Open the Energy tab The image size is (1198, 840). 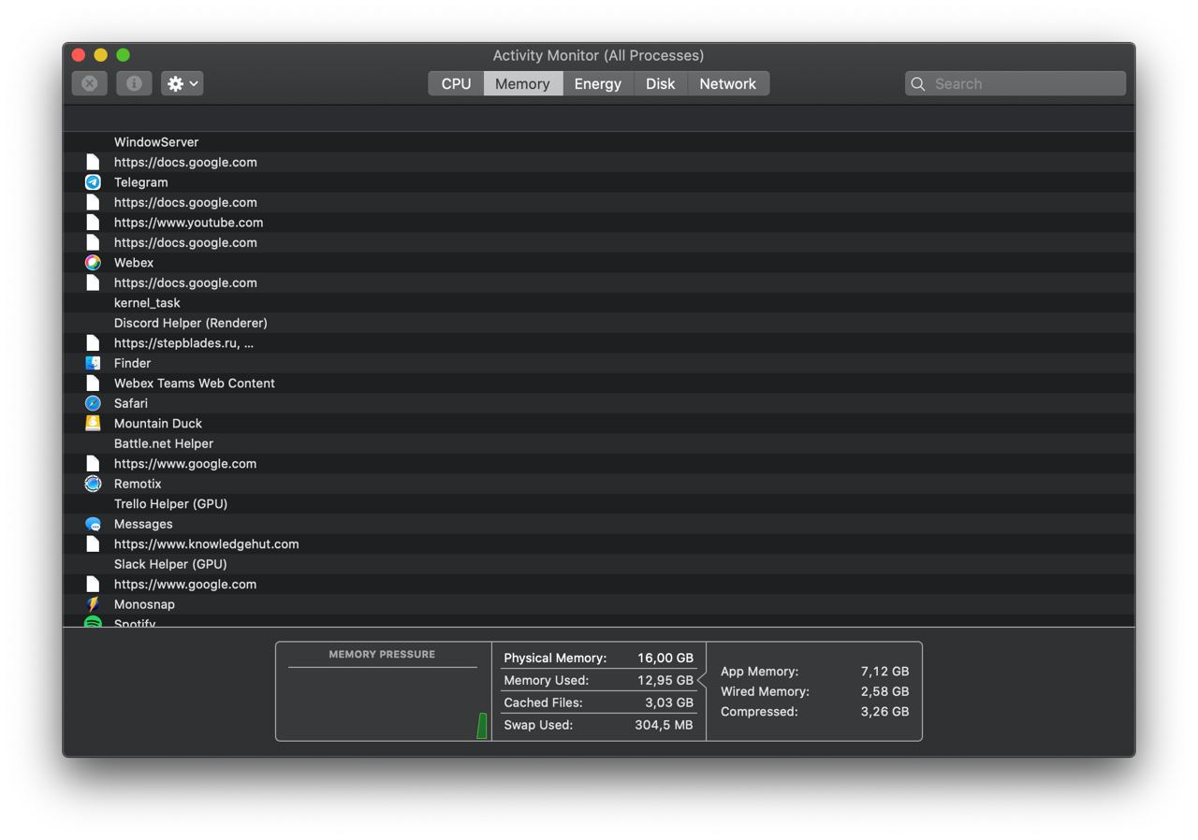tap(598, 83)
